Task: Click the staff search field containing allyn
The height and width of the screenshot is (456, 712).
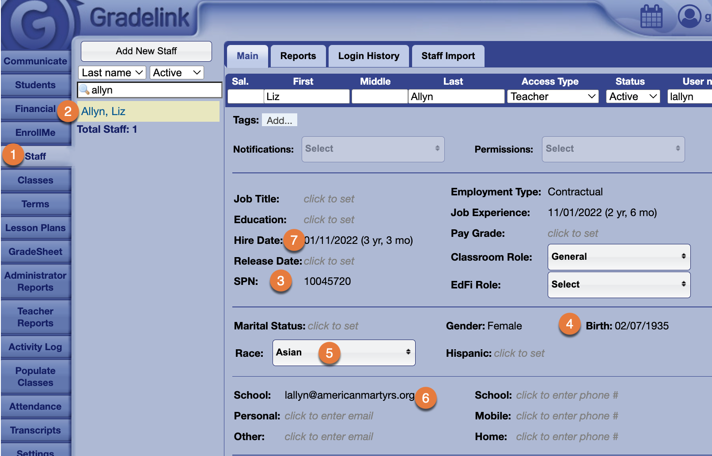Action: [x=149, y=90]
